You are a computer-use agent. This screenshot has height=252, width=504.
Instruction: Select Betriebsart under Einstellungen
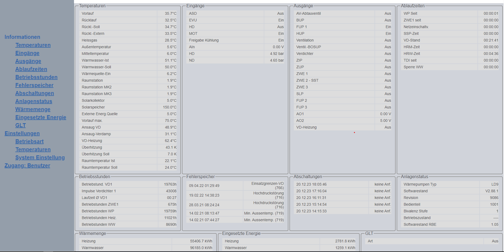29,141
